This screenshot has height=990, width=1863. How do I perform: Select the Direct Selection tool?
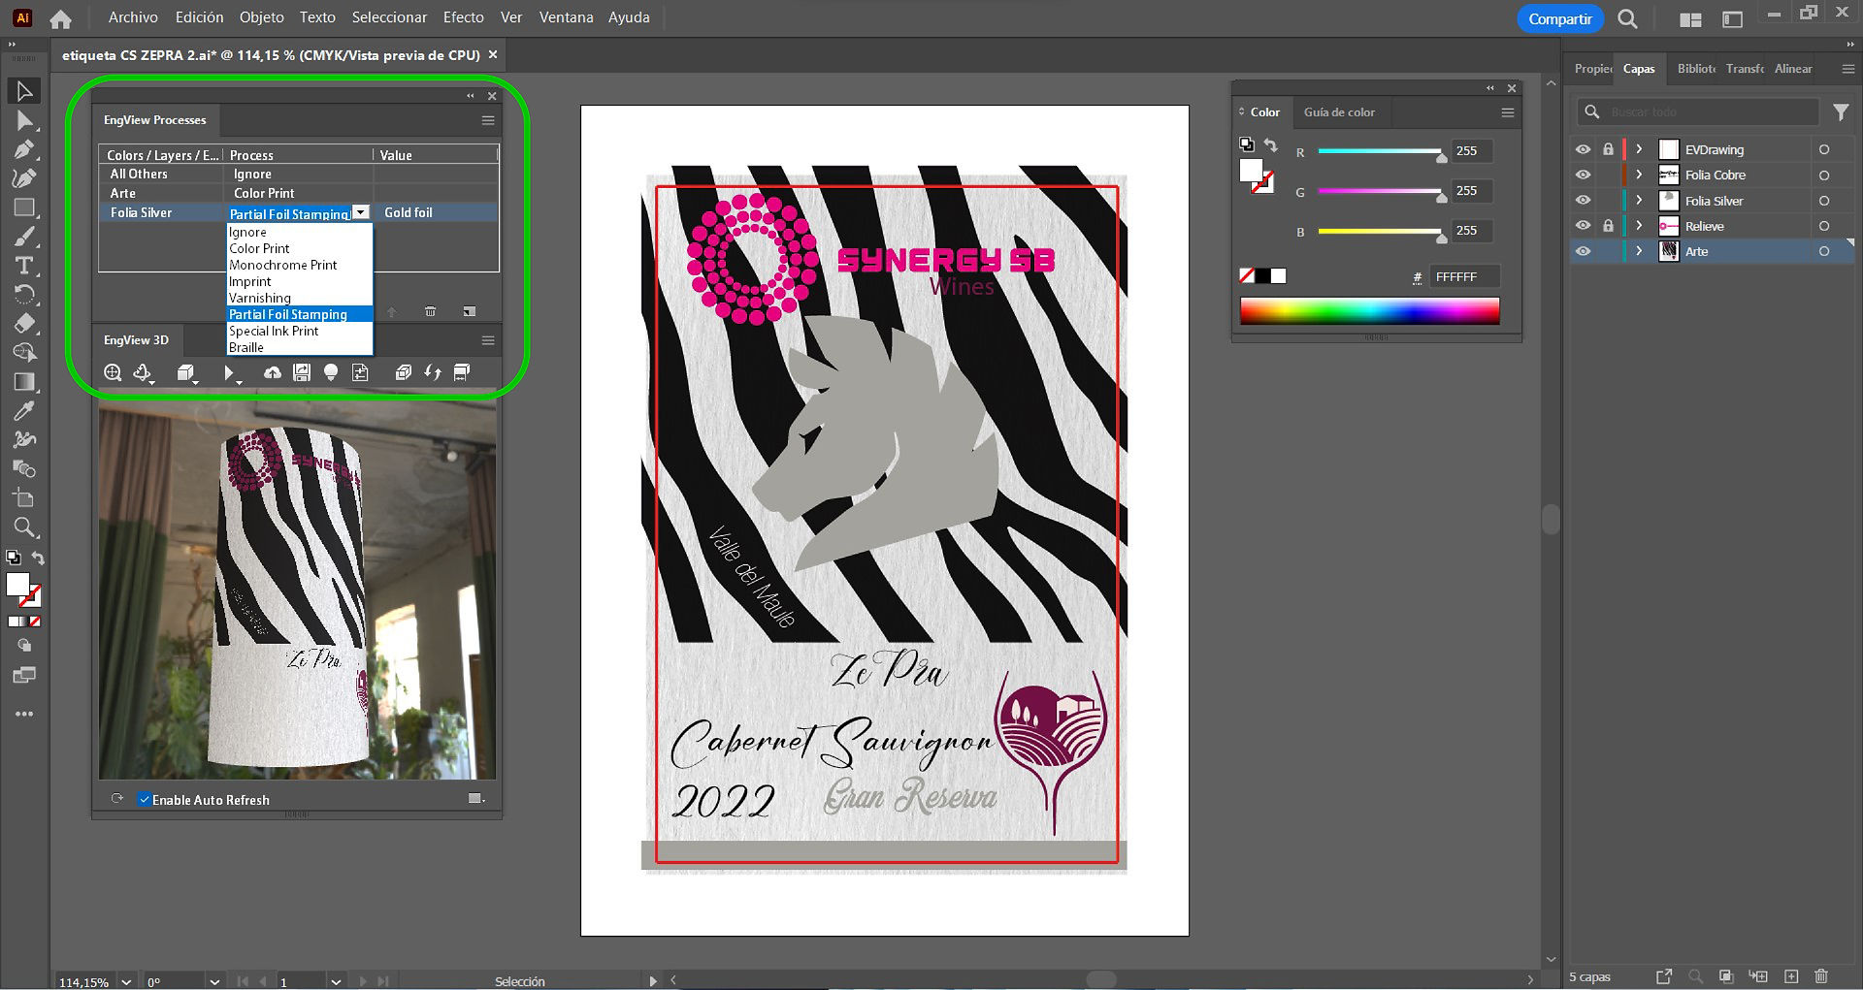(x=24, y=120)
